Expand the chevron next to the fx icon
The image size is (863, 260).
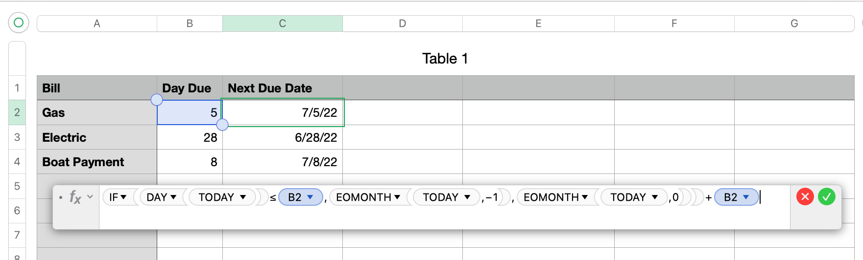click(90, 197)
